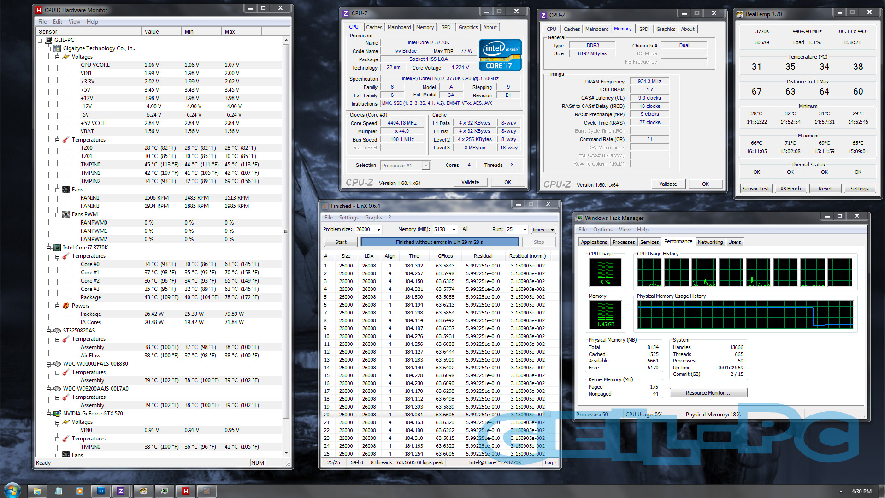Collapse the Voltages tree node under Gigabyte
The width and height of the screenshot is (885, 498).
tap(58, 57)
